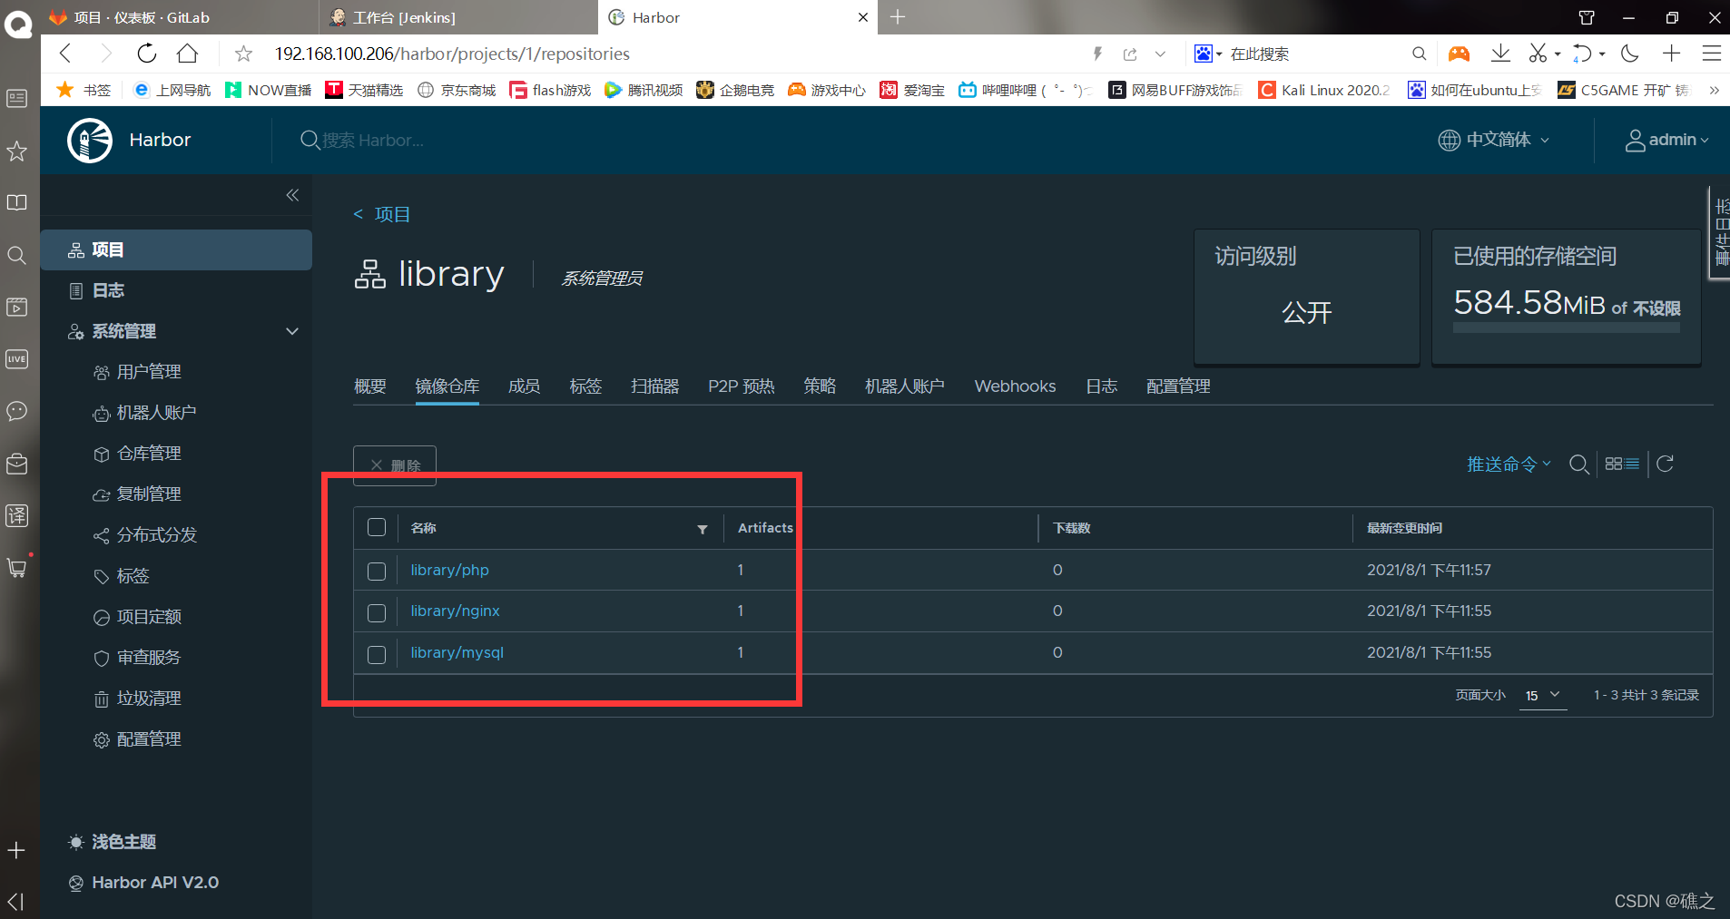Click the web search magnifier icon
This screenshot has width=1730, height=919.
tap(1419, 54)
